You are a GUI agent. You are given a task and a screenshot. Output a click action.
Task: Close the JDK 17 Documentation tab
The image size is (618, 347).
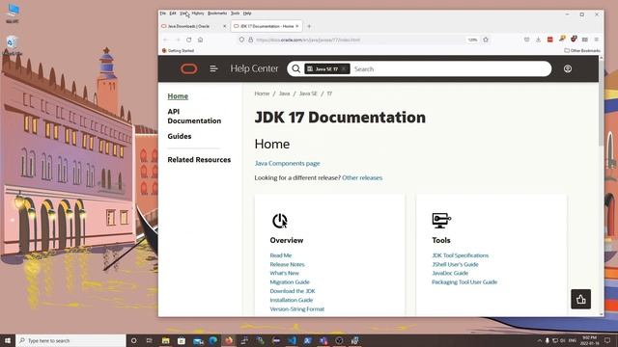coord(297,26)
